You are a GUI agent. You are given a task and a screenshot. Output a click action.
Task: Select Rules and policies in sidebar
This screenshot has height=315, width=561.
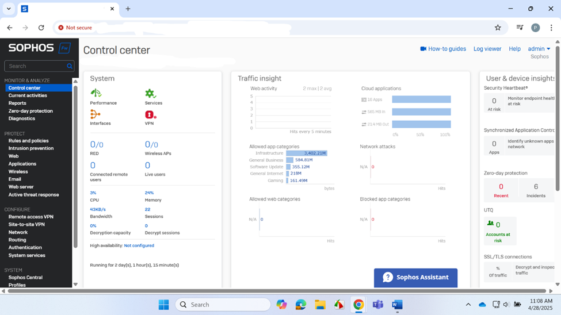pos(28,141)
